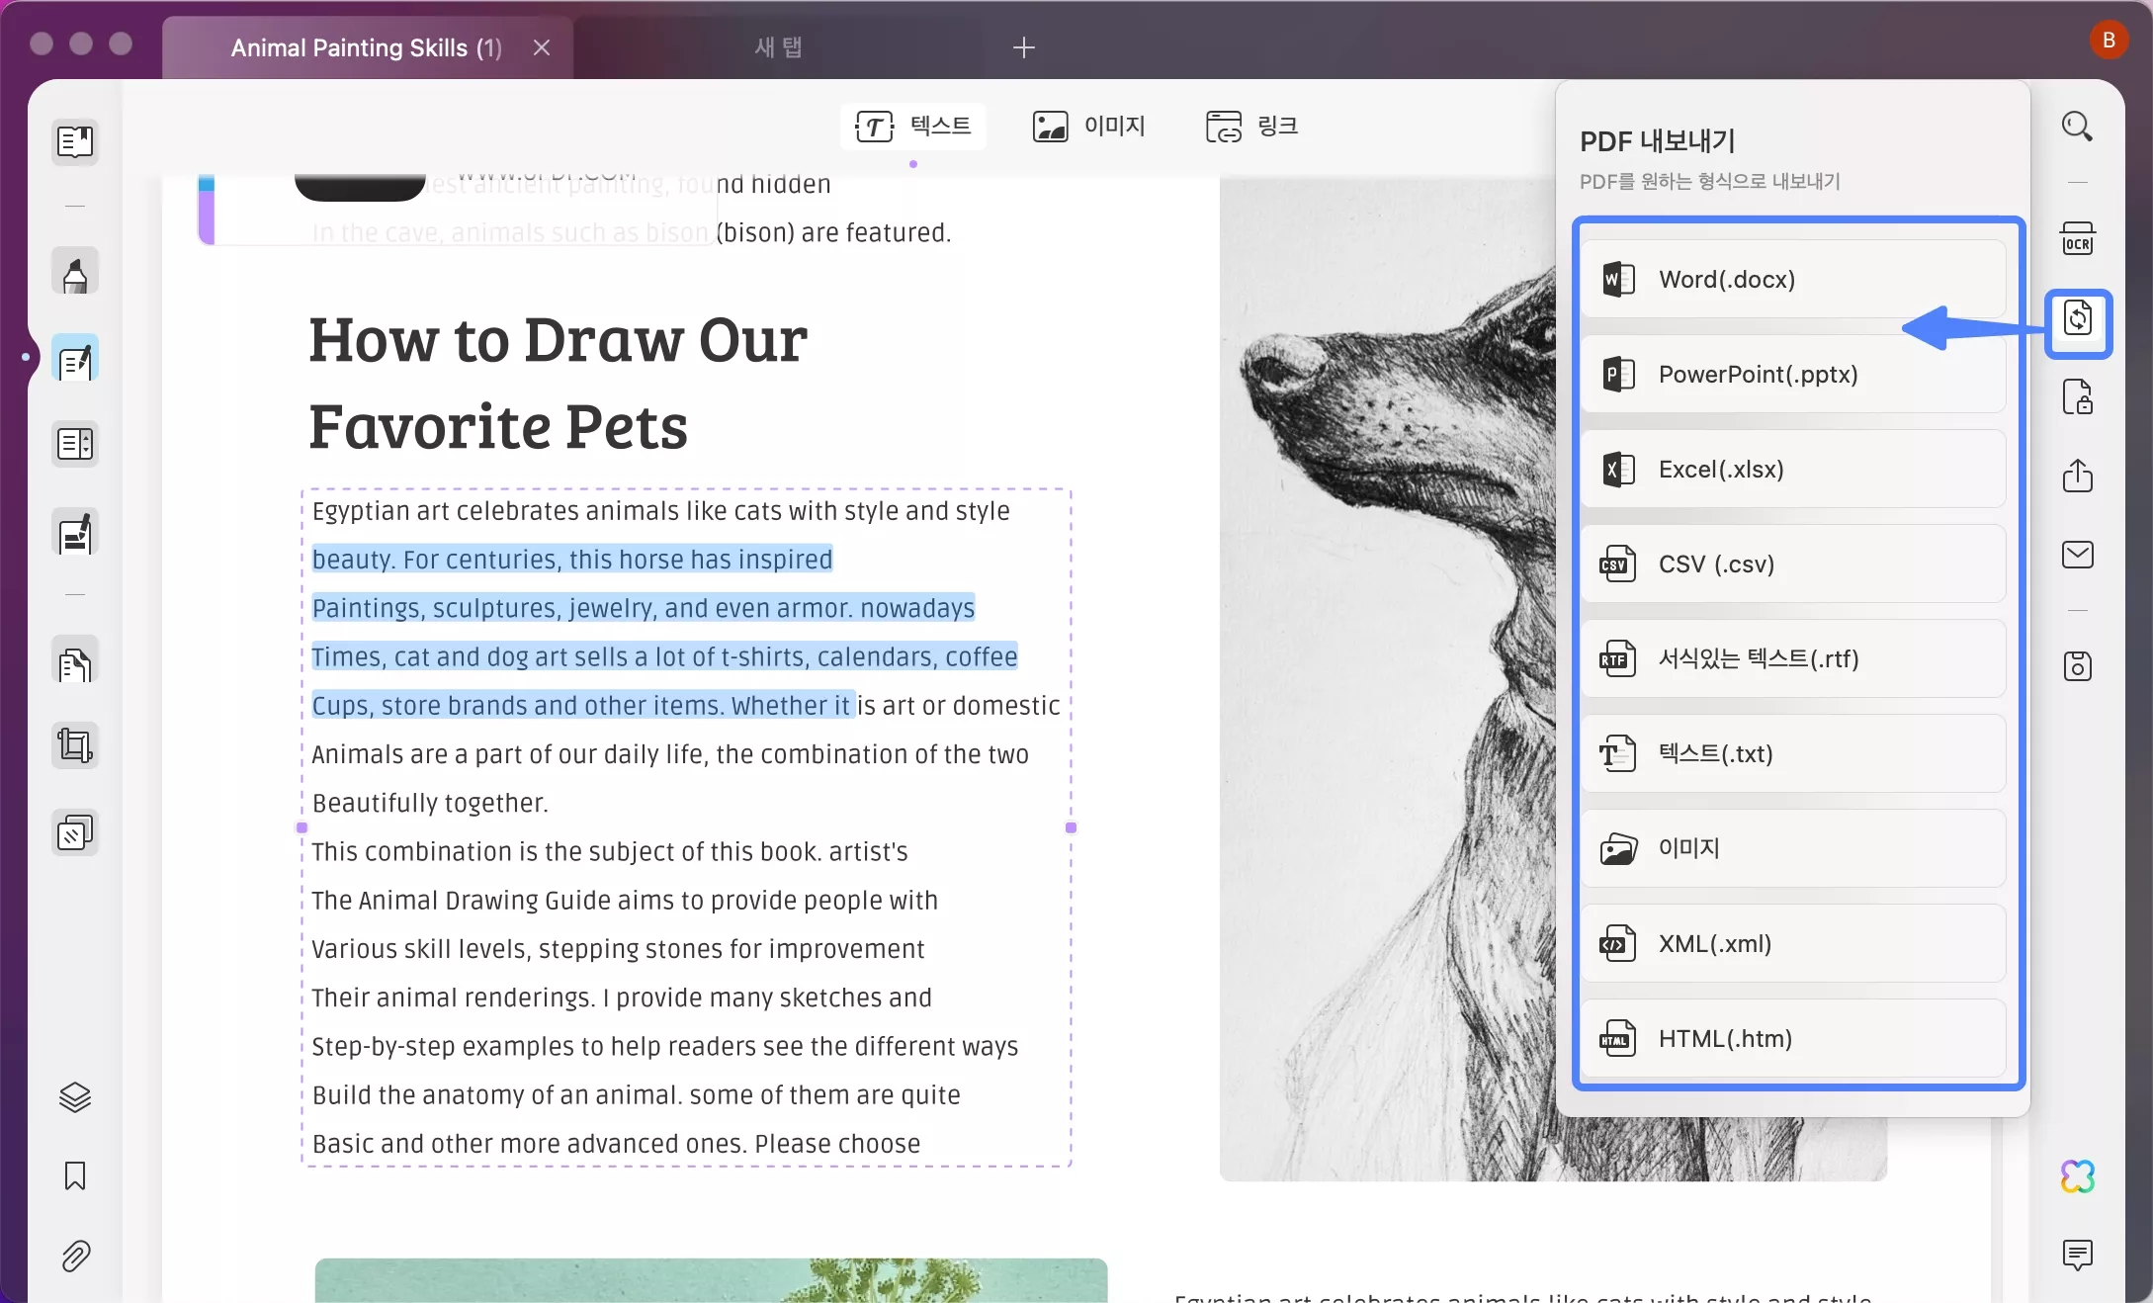
Task: Switch to Animal Painting Skills (1) tab
Action: (367, 47)
